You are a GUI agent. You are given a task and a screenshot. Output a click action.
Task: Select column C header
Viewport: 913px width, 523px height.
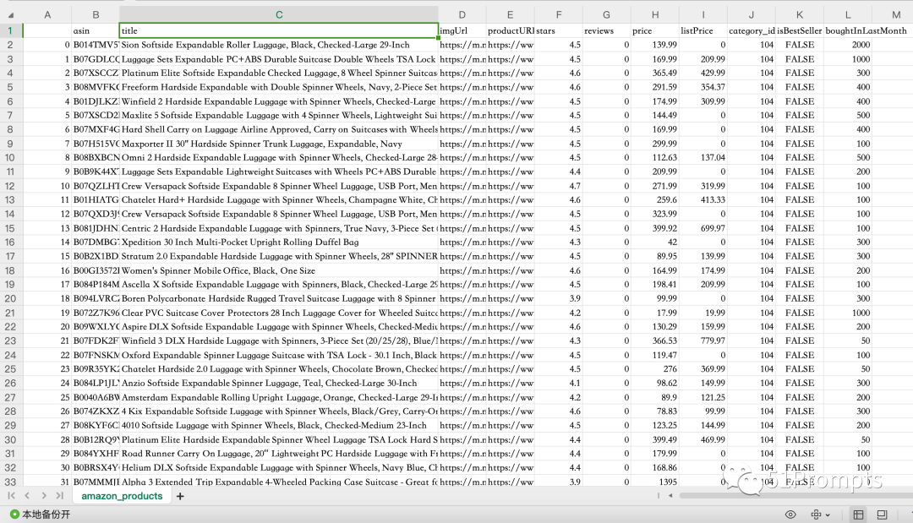coord(279,15)
